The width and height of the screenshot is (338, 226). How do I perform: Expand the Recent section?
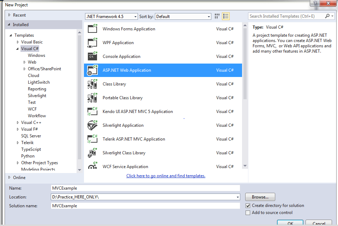(x=9, y=15)
